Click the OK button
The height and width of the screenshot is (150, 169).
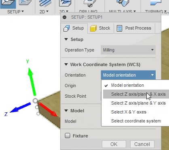coord(114,144)
